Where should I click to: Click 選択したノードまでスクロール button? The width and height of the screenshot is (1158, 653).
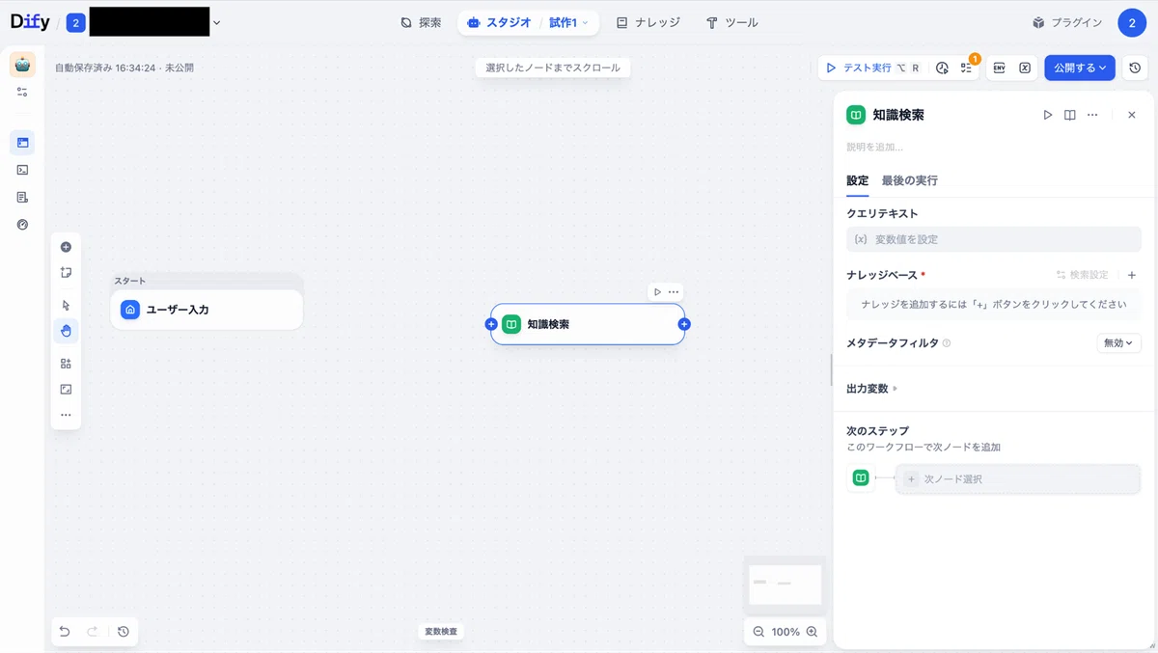coord(553,68)
